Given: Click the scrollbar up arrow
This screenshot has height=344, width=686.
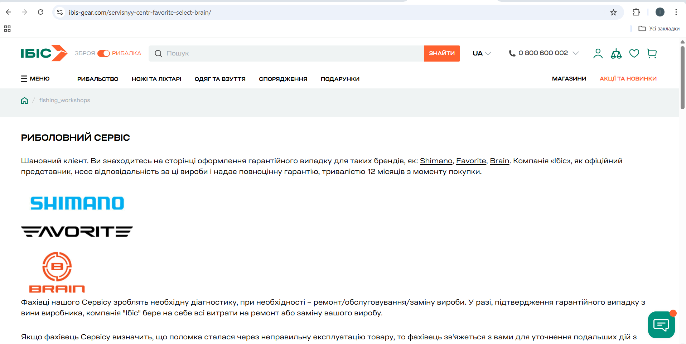Looking at the screenshot, I should 682,42.
